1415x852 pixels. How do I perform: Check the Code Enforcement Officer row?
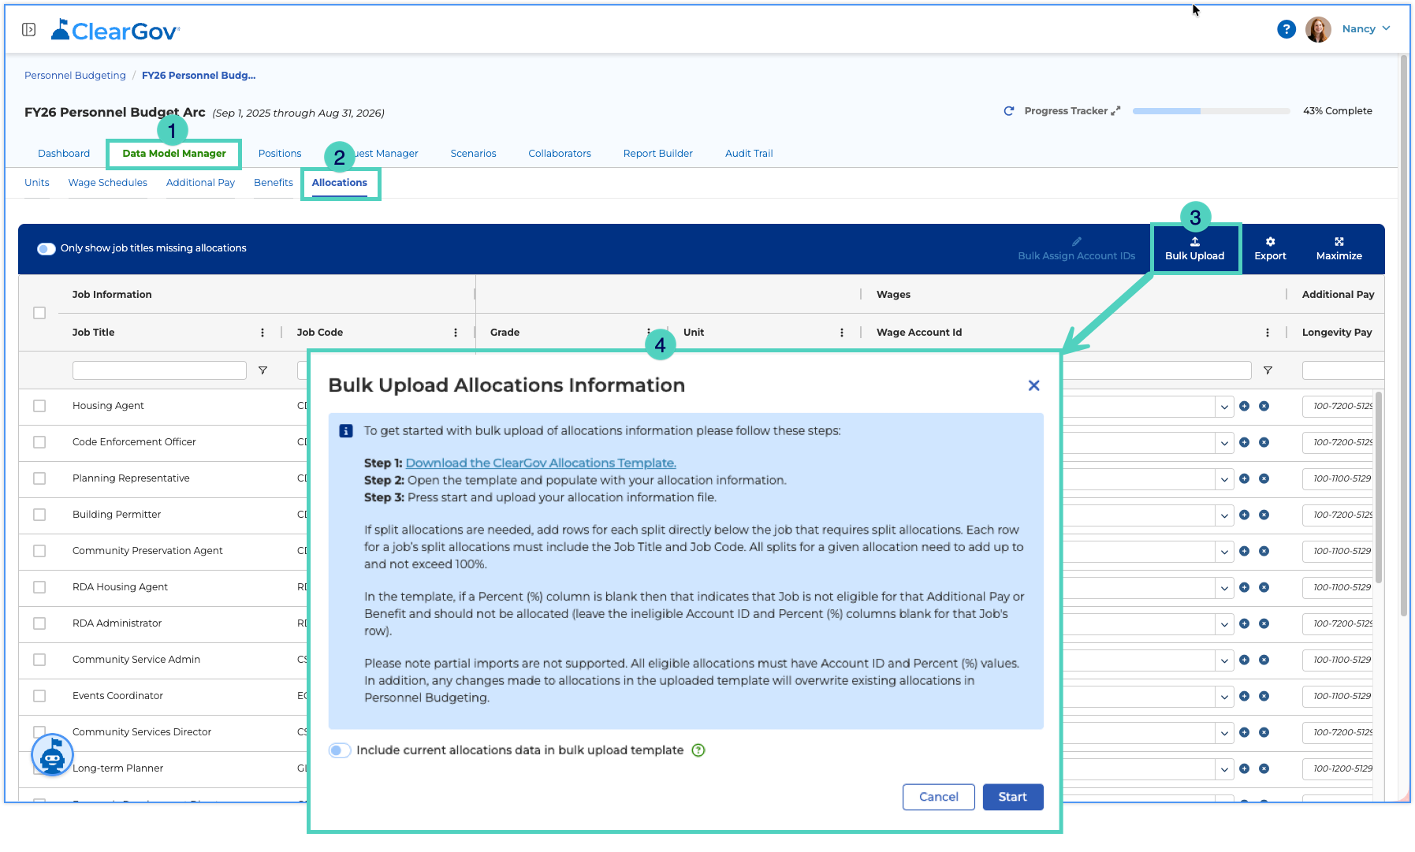(x=39, y=442)
